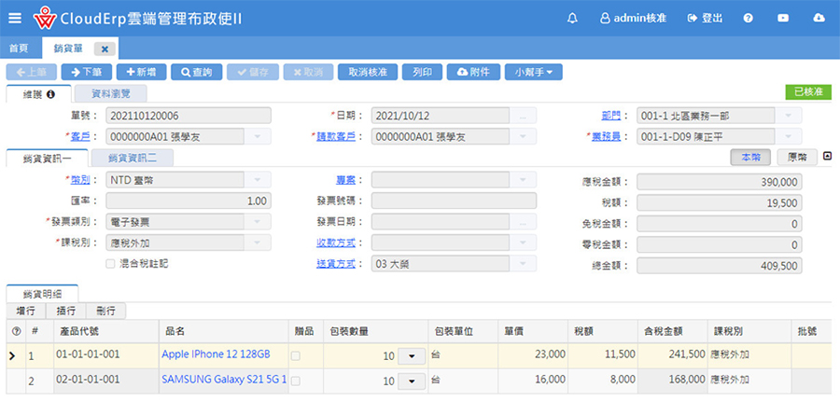
Task: Toggle the 原幣 currency button
Action: 797,158
